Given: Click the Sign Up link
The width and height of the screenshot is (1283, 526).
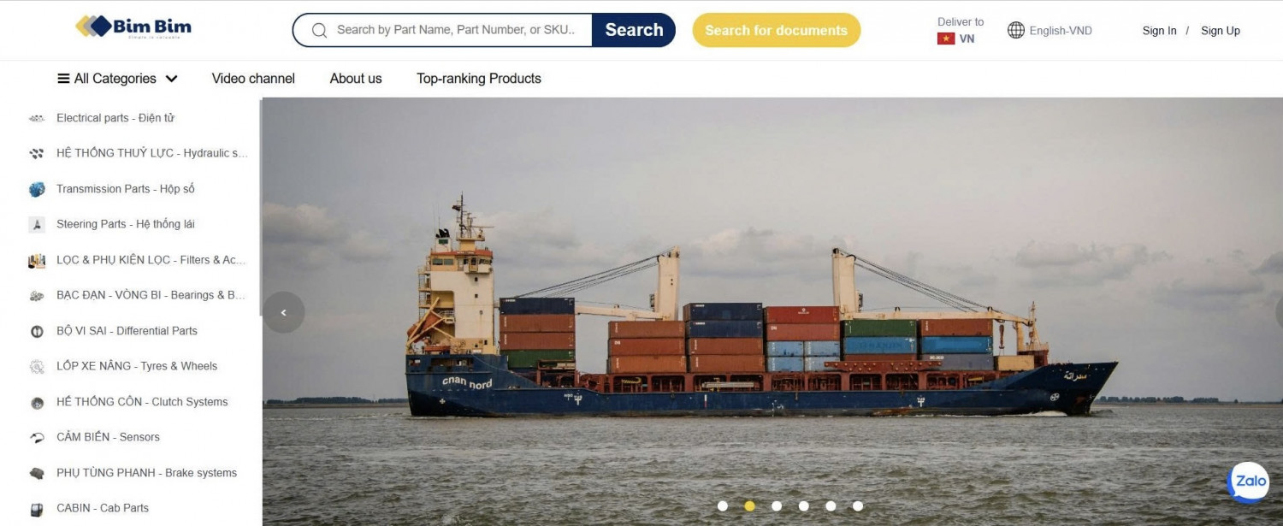Looking at the screenshot, I should coord(1221,31).
